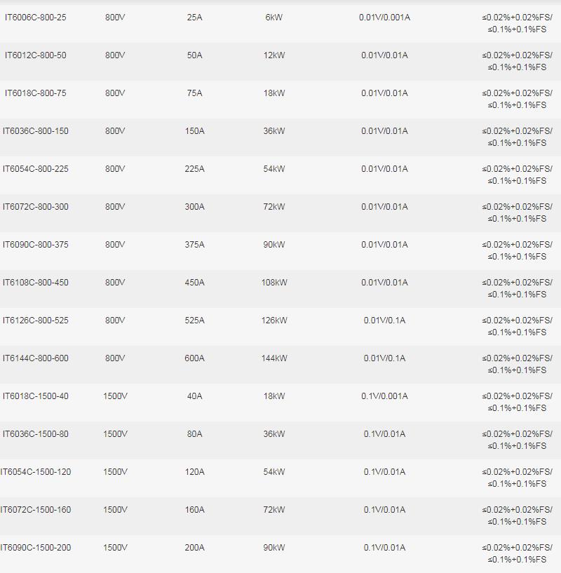This screenshot has height=573, width=561.
Task: Click the 0.1V/0.001A resolution cell
Action: (x=384, y=396)
